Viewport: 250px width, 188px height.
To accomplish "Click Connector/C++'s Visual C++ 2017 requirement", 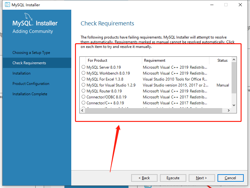I will pos(175,103).
